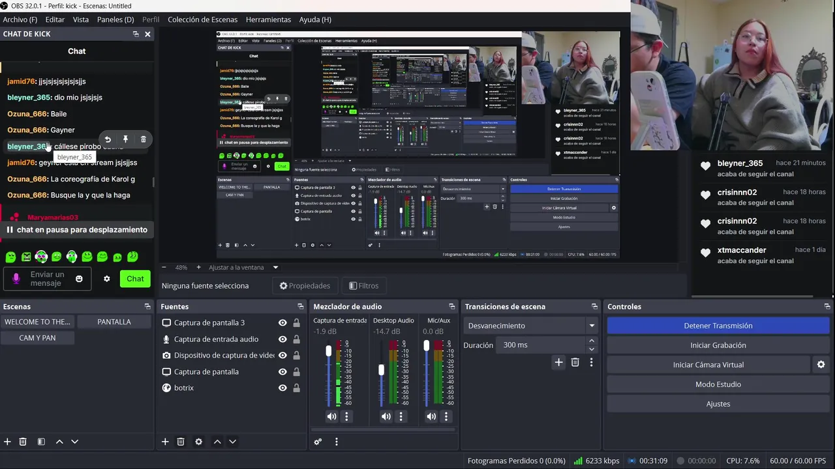Image resolution: width=835 pixels, height=469 pixels.
Task: Open the Desktop Audio channel options dots
Action: tap(401, 416)
